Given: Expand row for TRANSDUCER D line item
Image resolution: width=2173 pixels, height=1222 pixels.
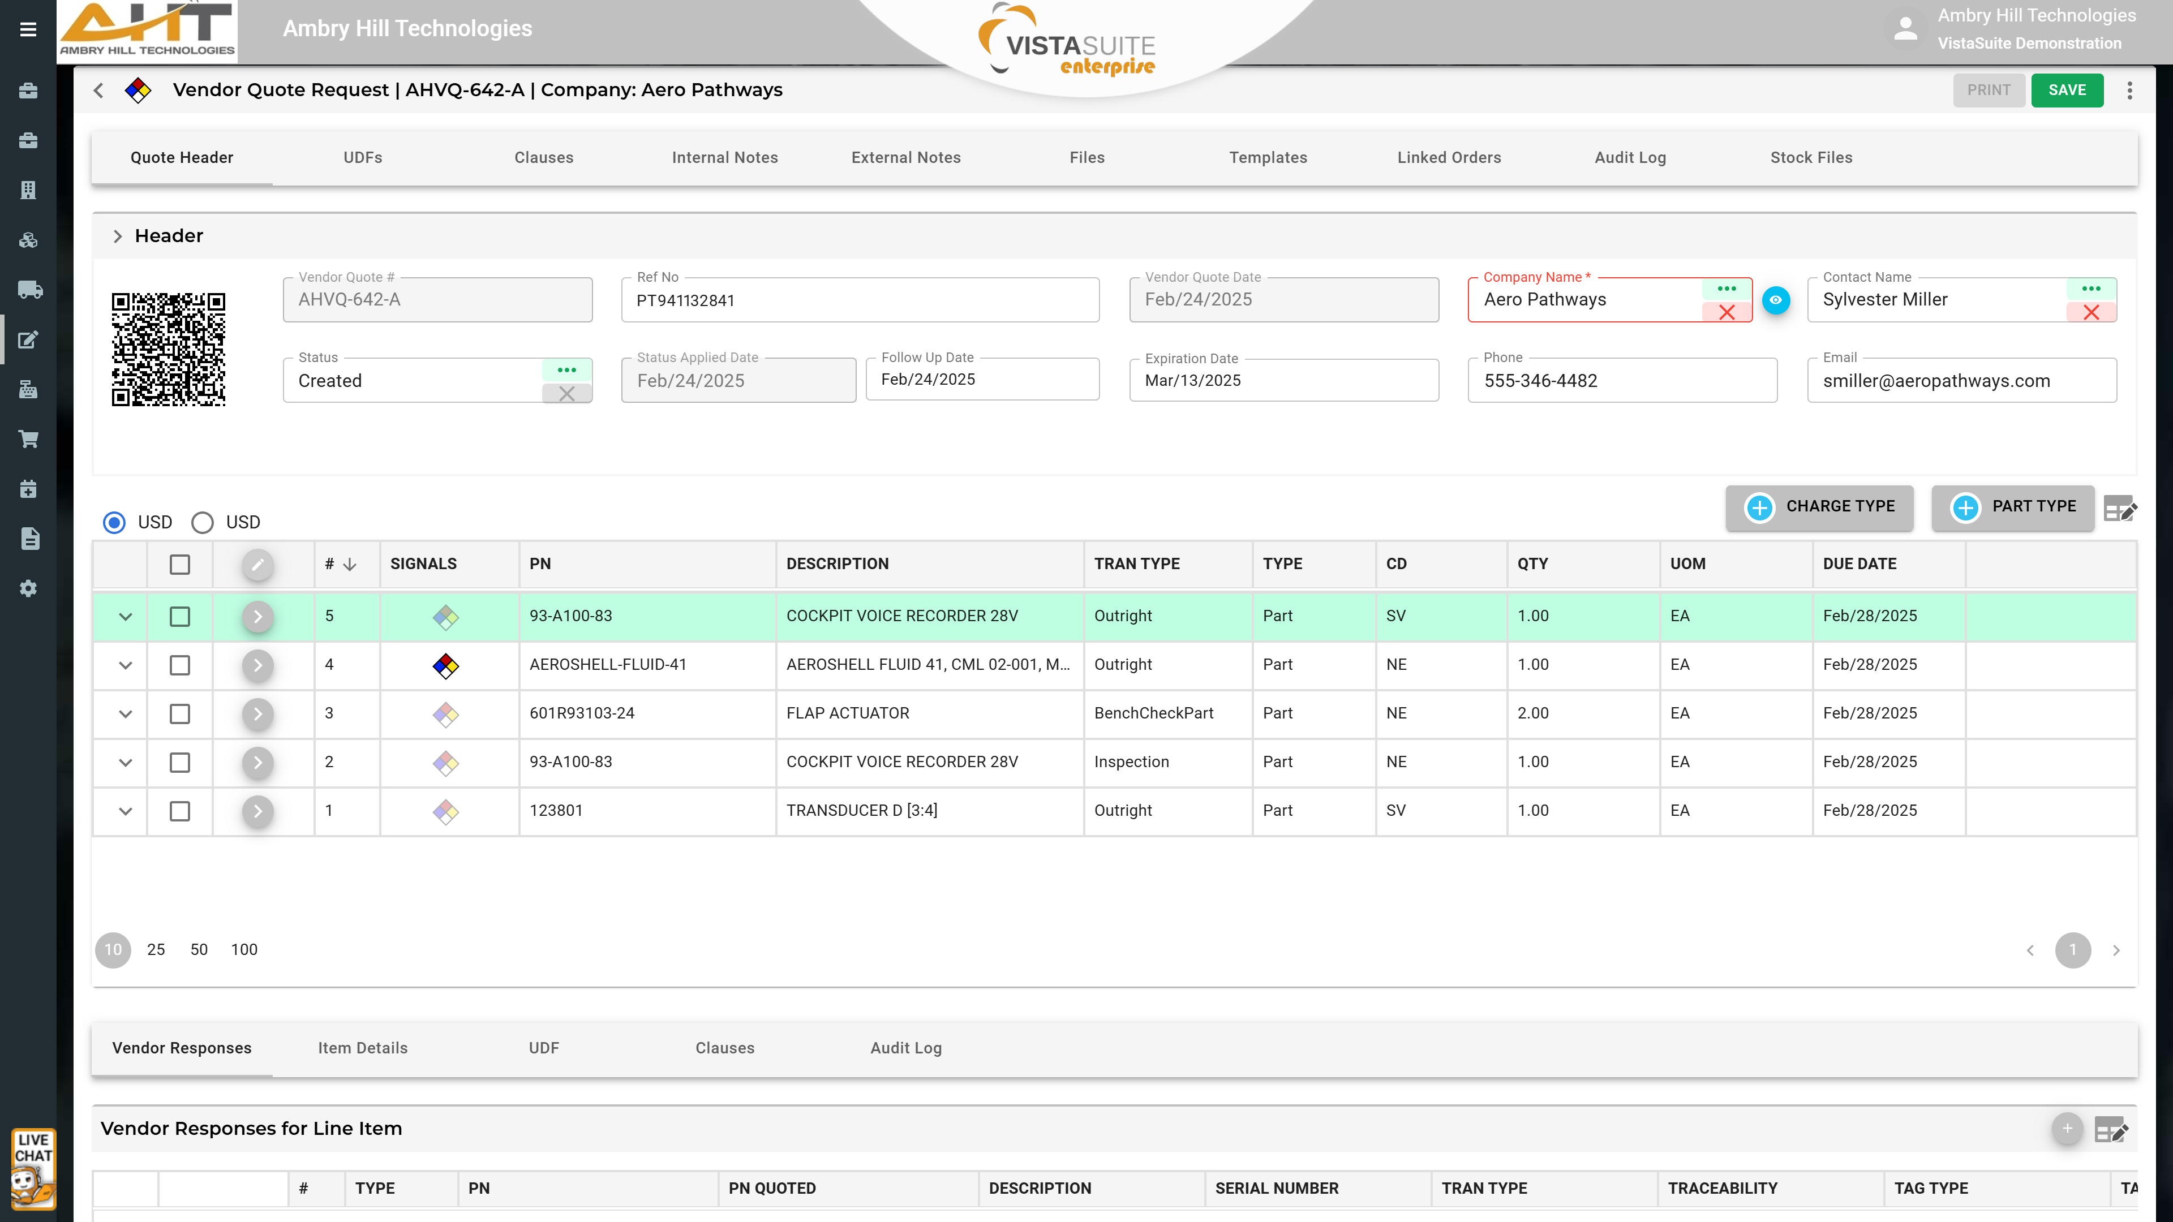Looking at the screenshot, I should (126, 811).
